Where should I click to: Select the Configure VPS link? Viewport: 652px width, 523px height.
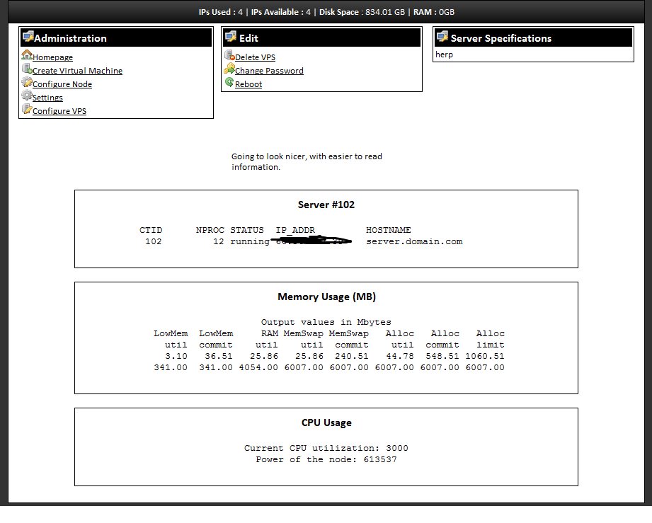point(59,111)
